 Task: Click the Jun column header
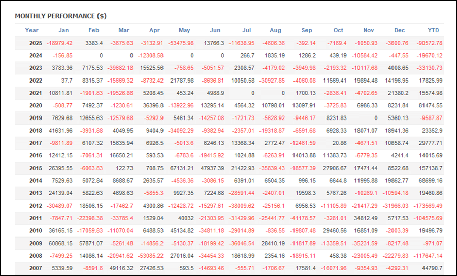pyautogui.click(x=215, y=30)
